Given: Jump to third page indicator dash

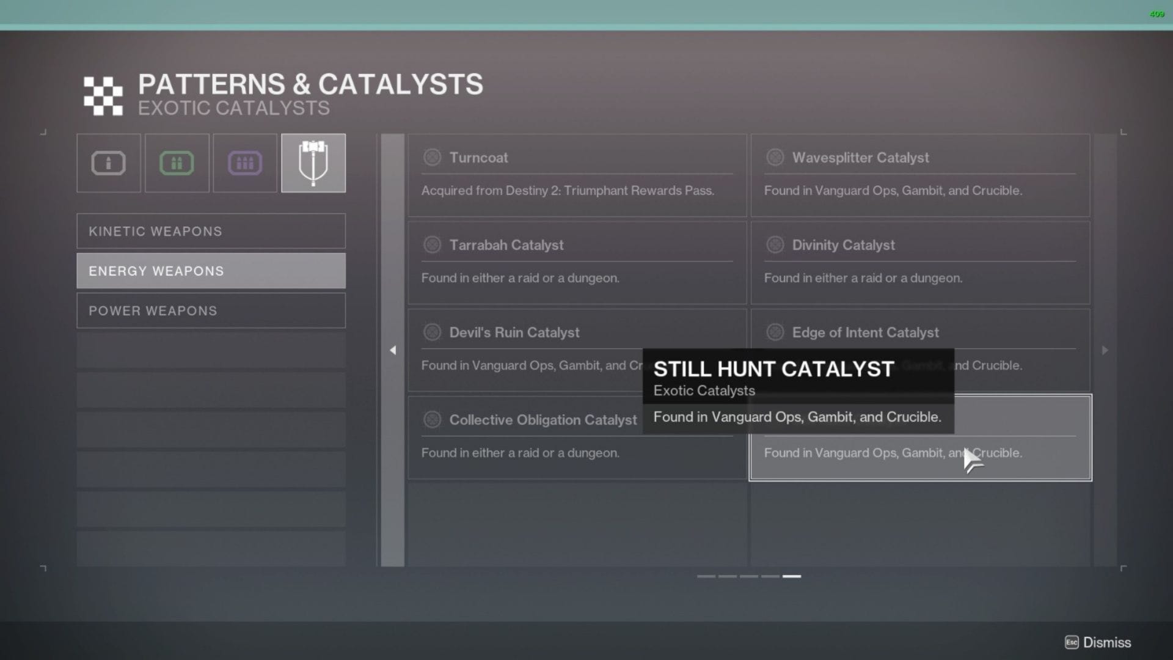Looking at the screenshot, I should click(x=748, y=576).
